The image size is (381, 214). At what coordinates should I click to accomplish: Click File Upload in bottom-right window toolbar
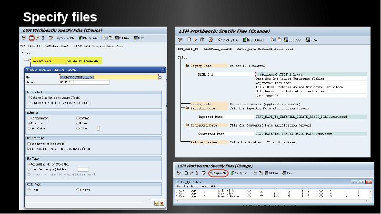[239, 173]
